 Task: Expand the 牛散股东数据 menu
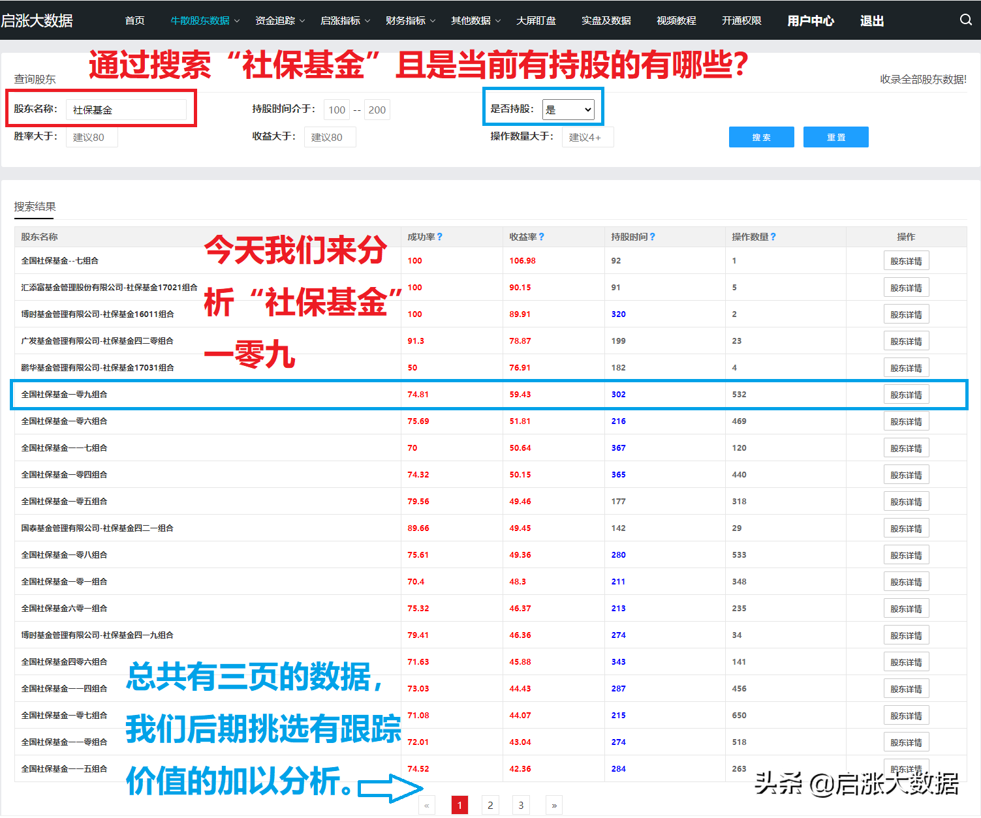[x=205, y=21]
